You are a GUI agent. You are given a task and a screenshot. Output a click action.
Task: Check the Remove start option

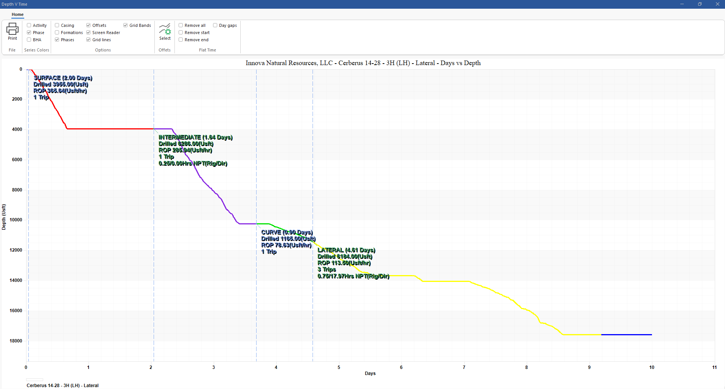tap(180, 33)
